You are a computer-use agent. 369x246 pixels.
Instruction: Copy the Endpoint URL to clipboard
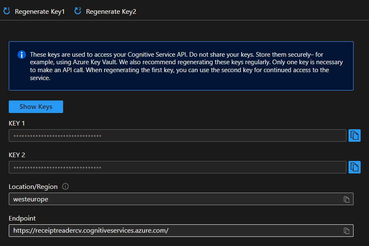[x=346, y=231]
